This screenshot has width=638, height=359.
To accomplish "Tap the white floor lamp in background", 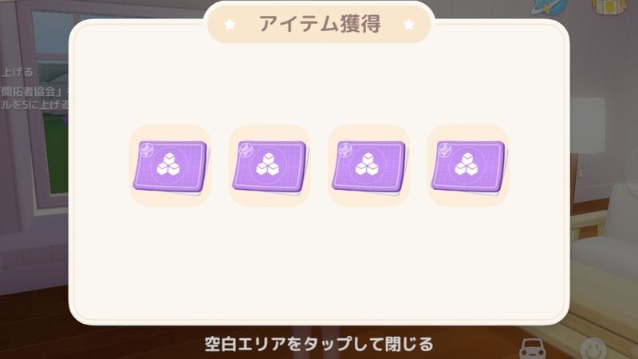I will (x=587, y=122).
